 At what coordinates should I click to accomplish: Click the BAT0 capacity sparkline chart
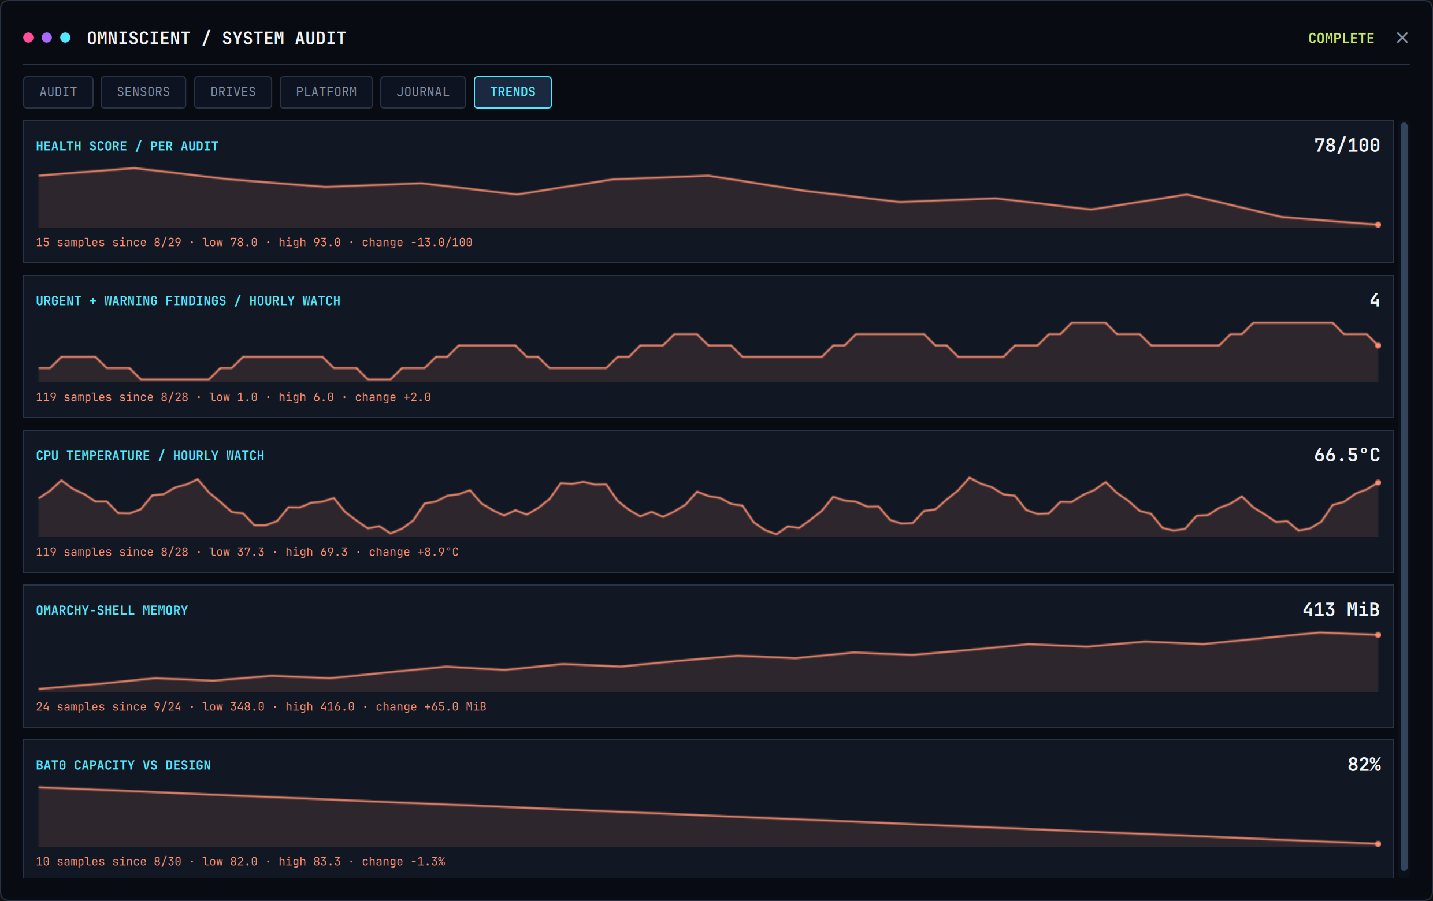(708, 816)
